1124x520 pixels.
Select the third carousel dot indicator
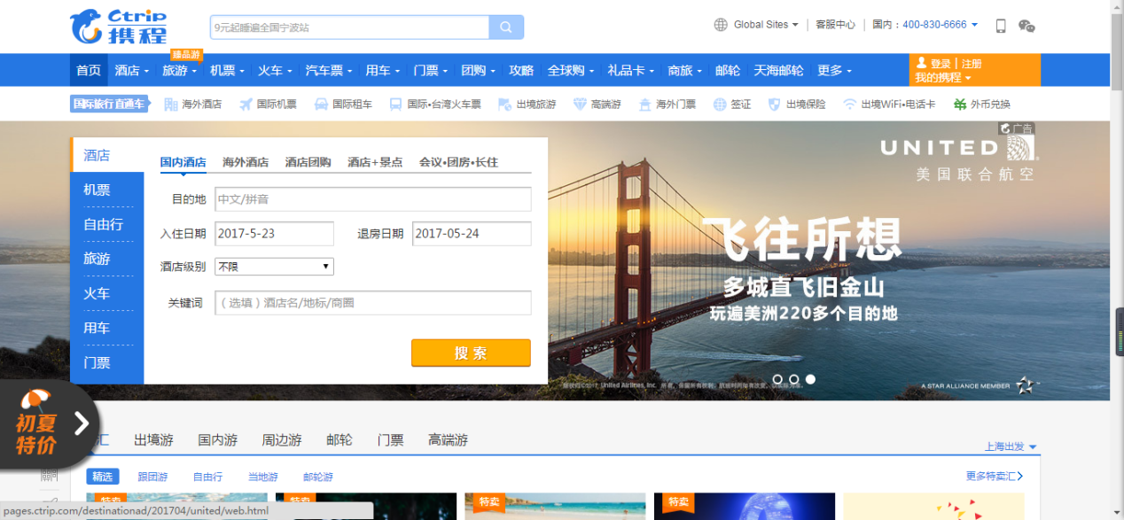[x=810, y=379]
